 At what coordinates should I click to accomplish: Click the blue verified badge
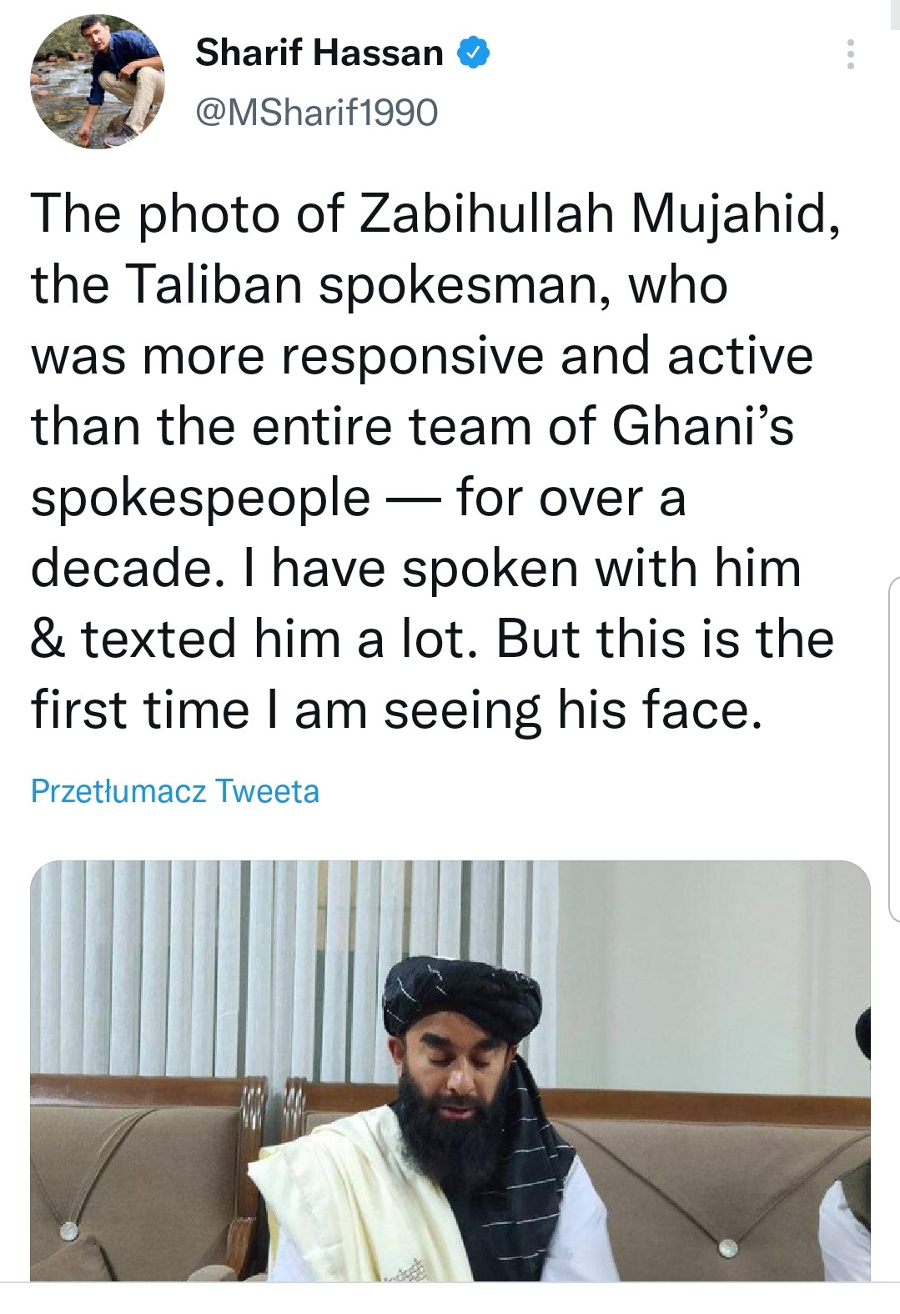click(473, 53)
